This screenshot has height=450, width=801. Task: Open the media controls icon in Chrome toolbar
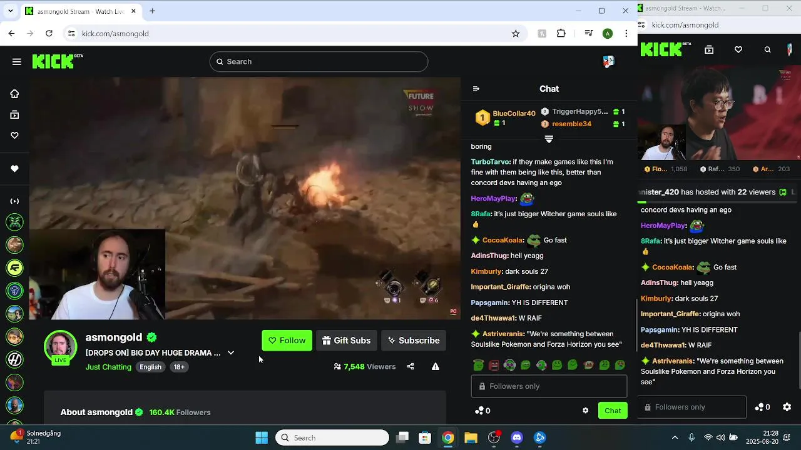588,34
